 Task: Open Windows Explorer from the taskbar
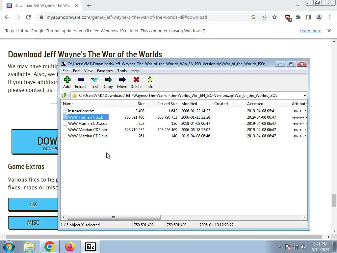pos(29,246)
